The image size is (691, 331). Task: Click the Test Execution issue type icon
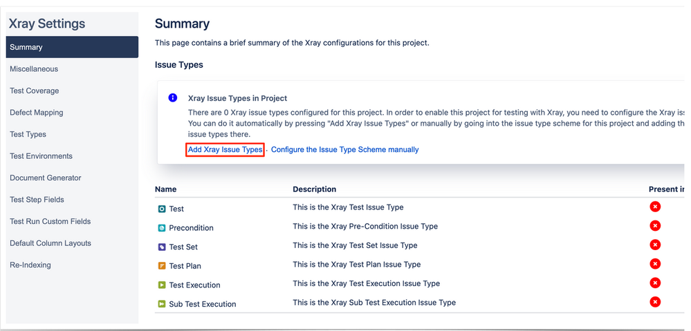(x=162, y=285)
